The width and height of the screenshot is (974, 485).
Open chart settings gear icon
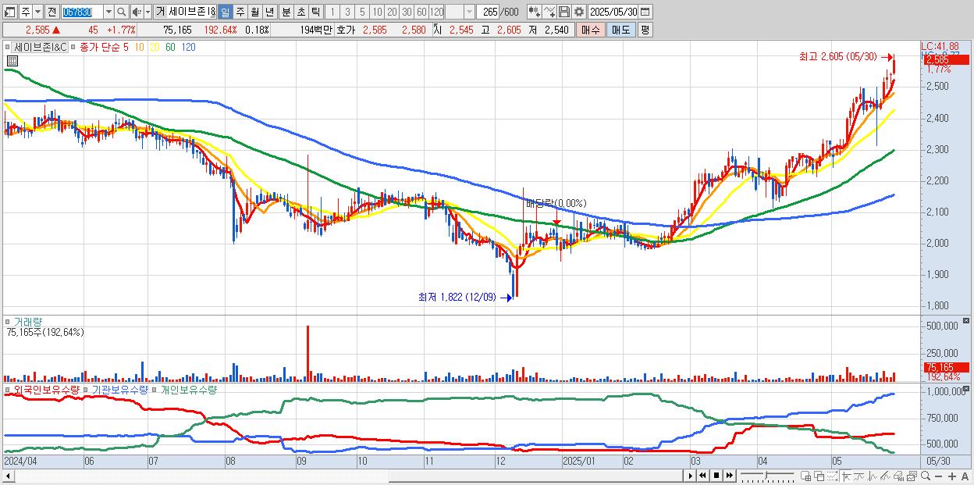click(x=578, y=12)
